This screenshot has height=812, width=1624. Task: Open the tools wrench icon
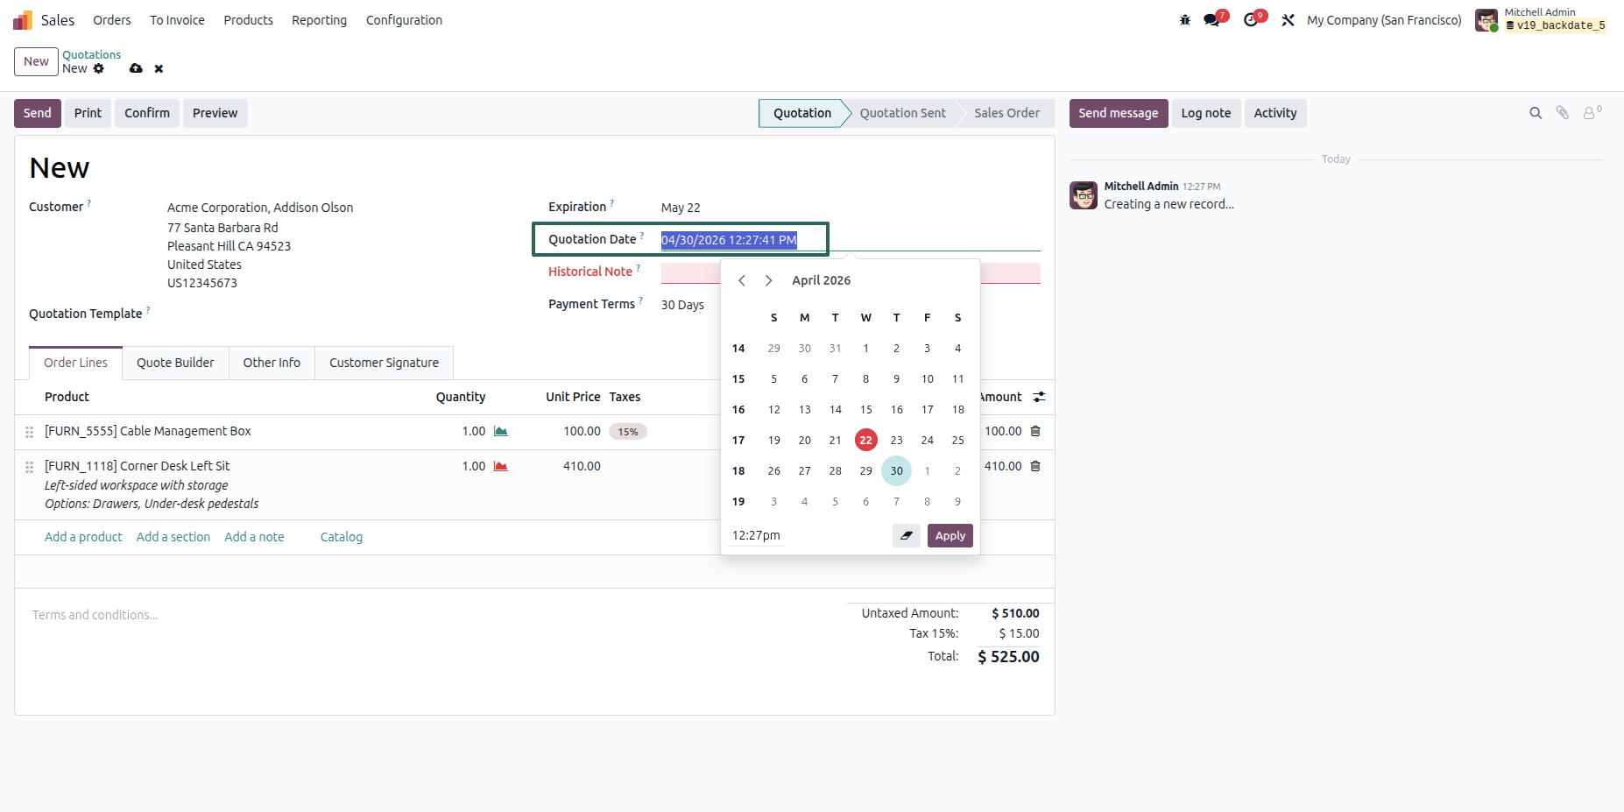pos(1288,20)
